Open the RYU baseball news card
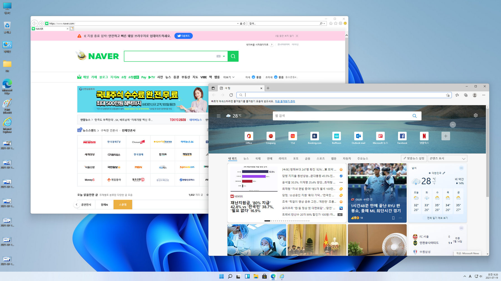Screen dimensions: 501x281 377,193
